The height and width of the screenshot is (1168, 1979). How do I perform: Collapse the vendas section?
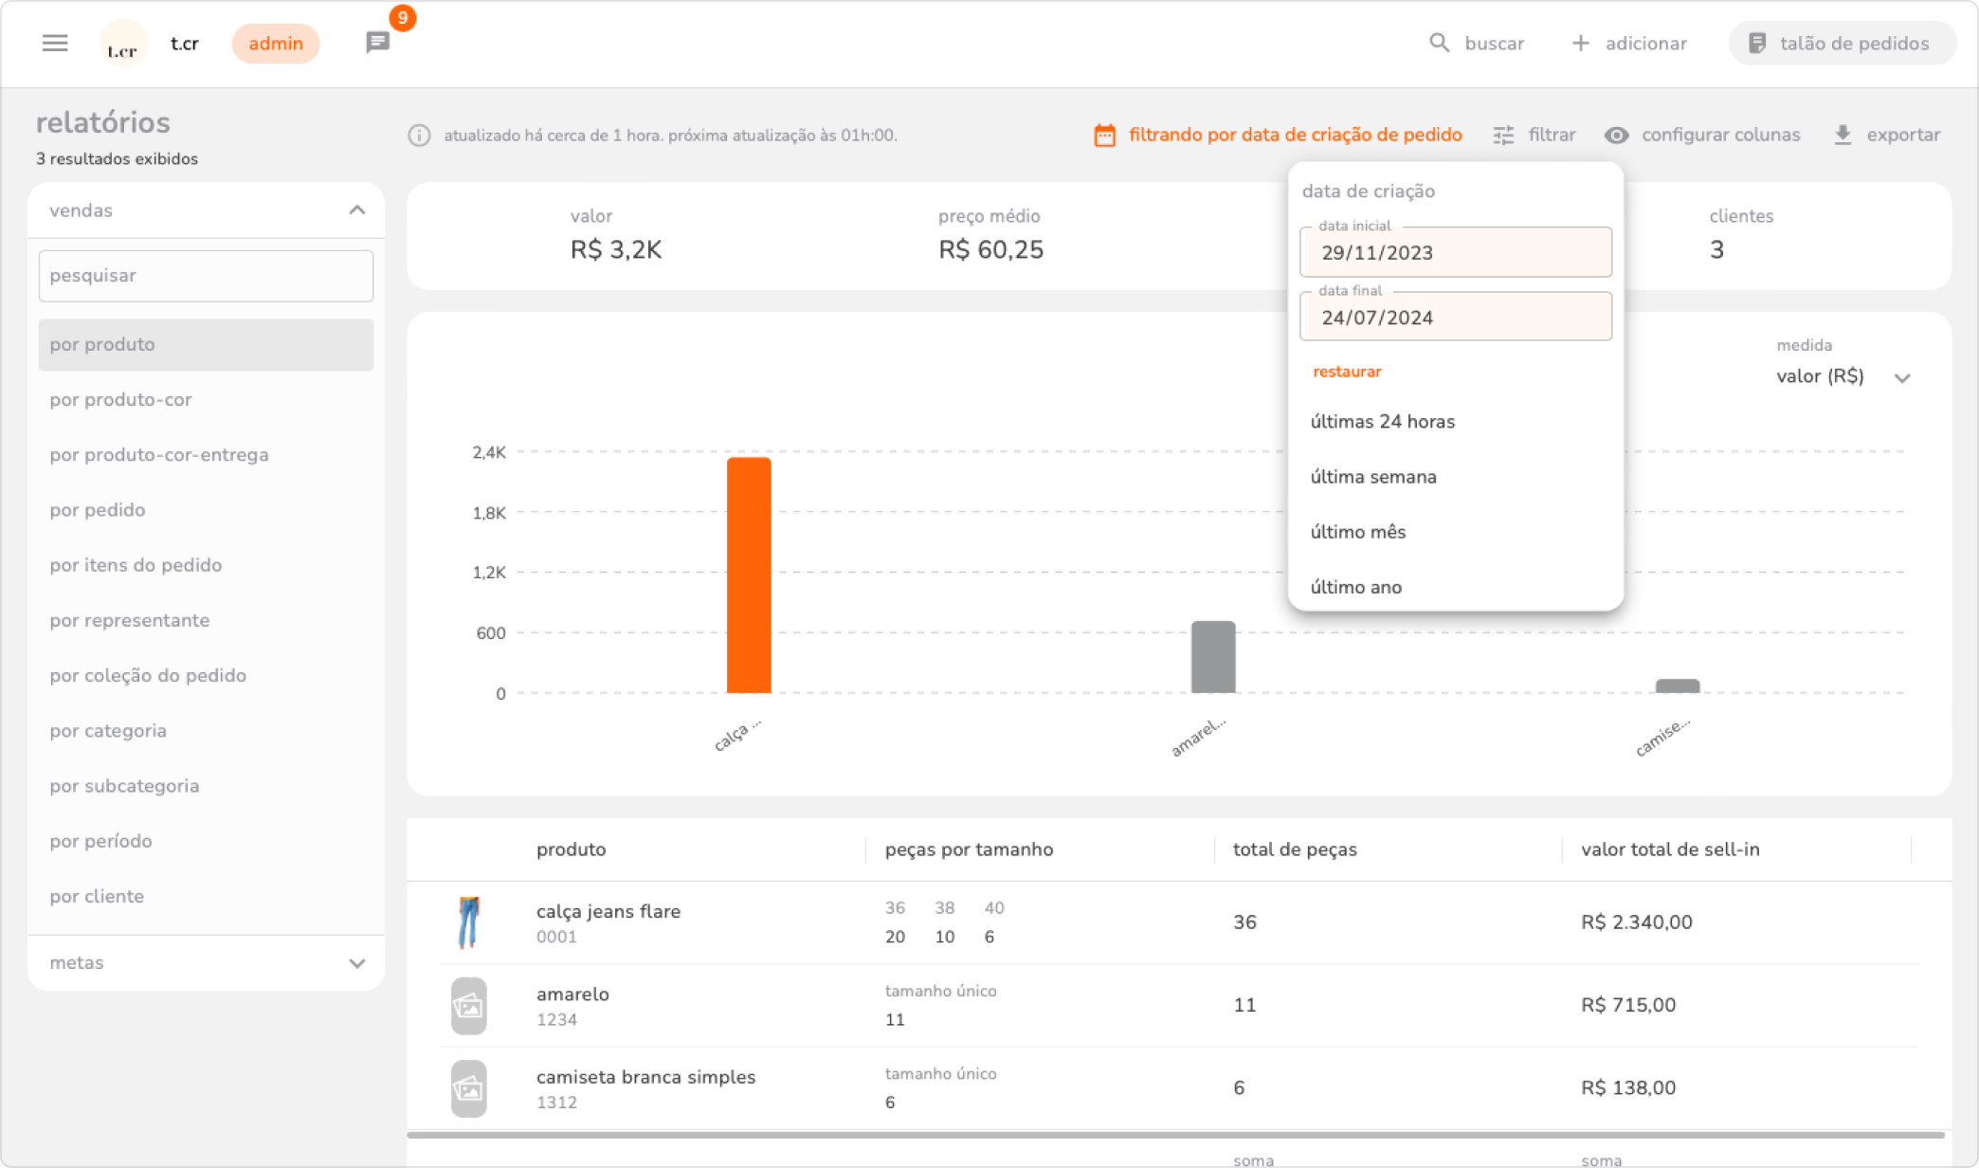coord(356,210)
